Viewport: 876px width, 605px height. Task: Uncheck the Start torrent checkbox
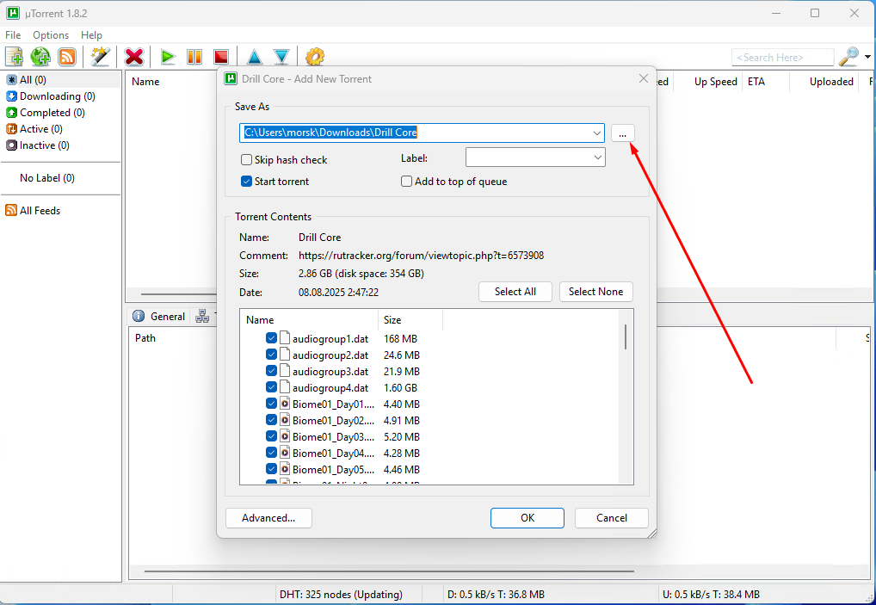(246, 182)
